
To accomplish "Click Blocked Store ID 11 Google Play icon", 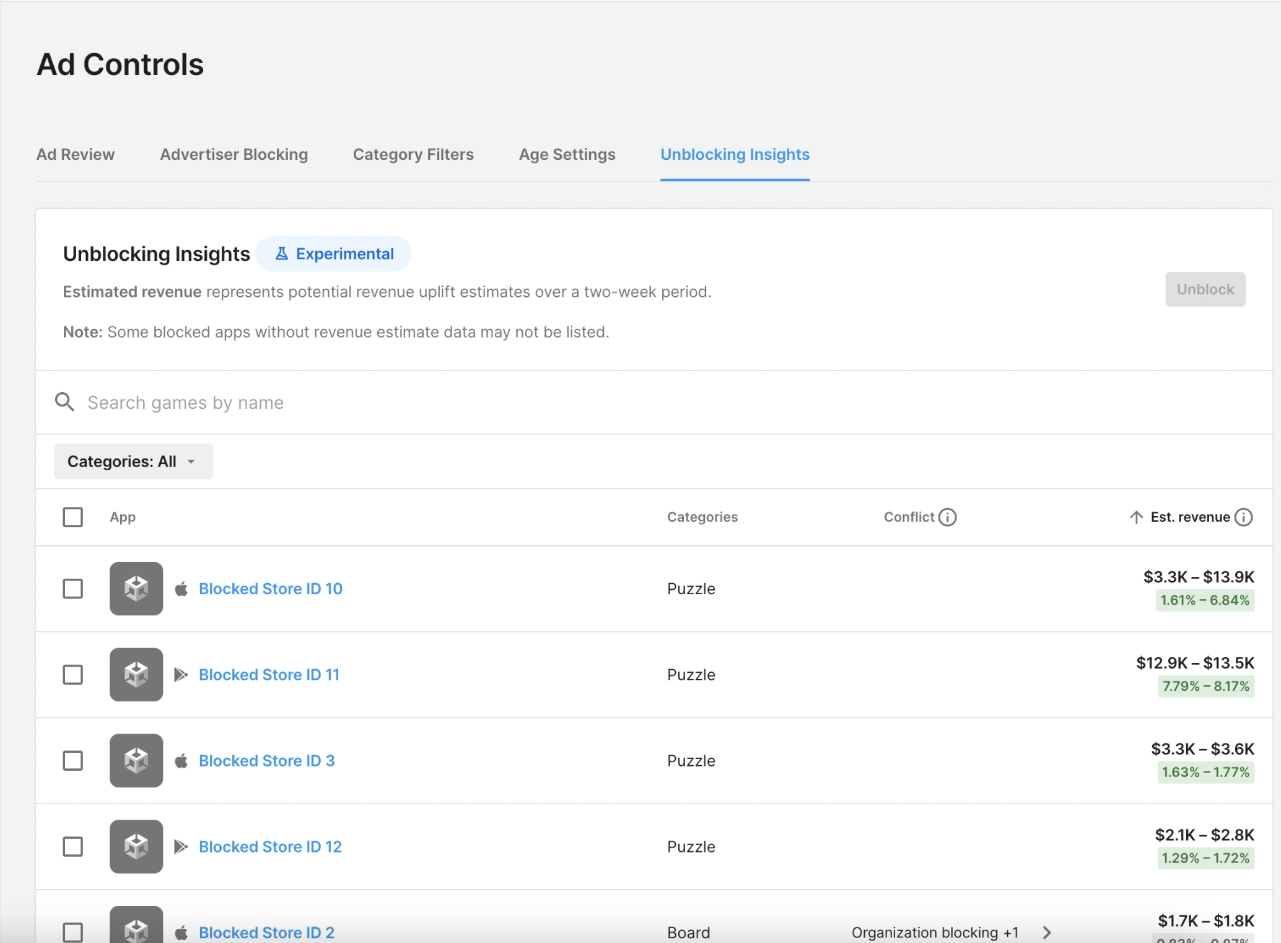I will (181, 675).
